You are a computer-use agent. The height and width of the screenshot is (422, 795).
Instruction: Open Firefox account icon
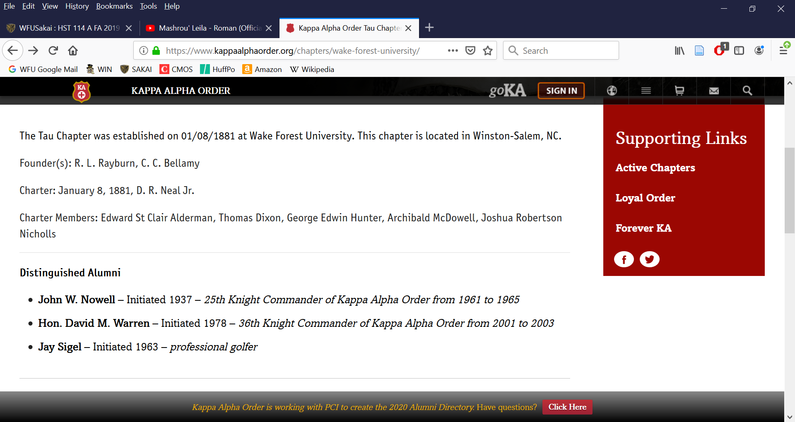click(759, 50)
